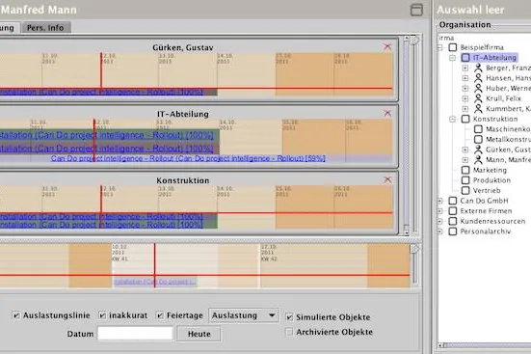Image resolution: width=531 pixels, height=354 pixels.
Task: Select Marketing tree label
Action: click(x=490, y=170)
